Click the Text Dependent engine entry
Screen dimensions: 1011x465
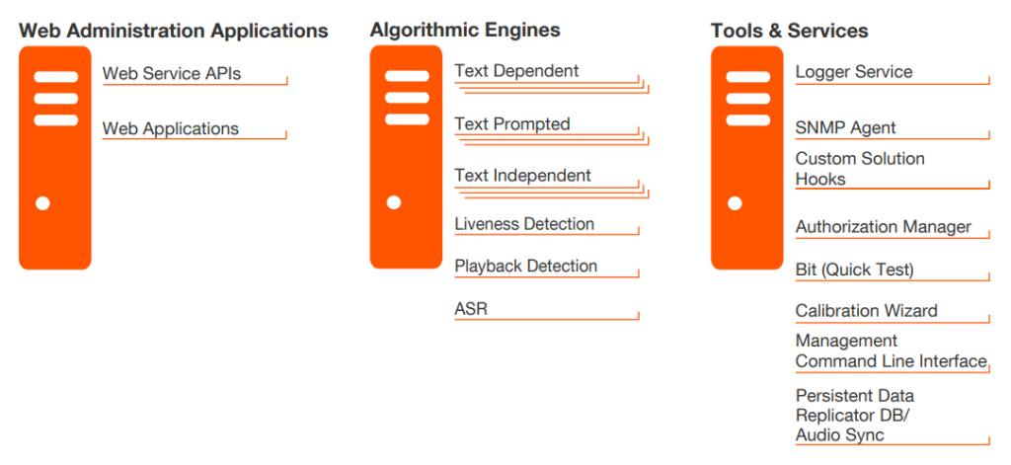[516, 71]
